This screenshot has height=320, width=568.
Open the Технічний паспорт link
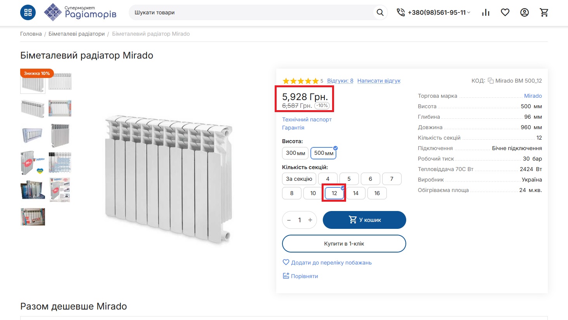coord(307,119)
